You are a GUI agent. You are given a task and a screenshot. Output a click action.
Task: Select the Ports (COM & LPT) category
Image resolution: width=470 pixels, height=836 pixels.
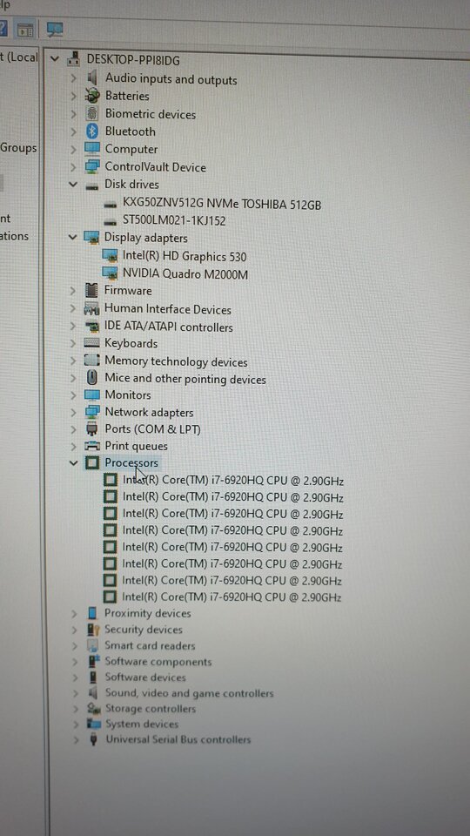click(152, 428)
